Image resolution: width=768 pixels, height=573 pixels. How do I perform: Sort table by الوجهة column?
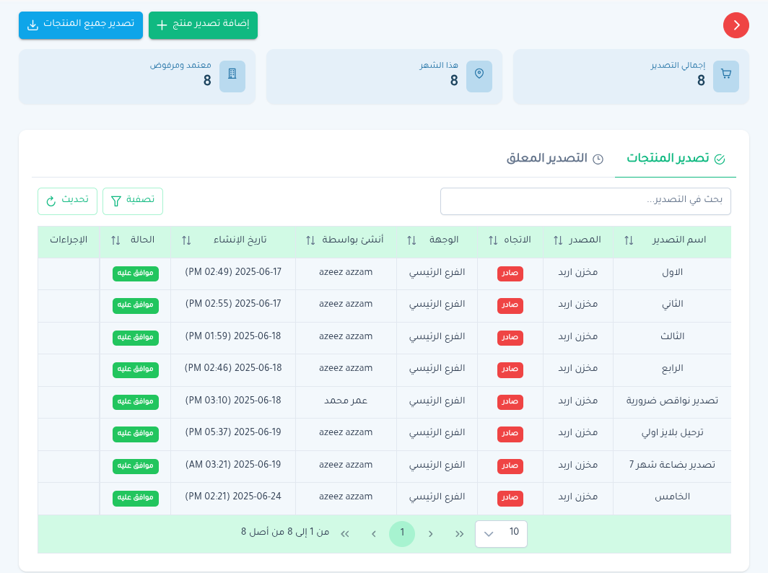[411, 240]
